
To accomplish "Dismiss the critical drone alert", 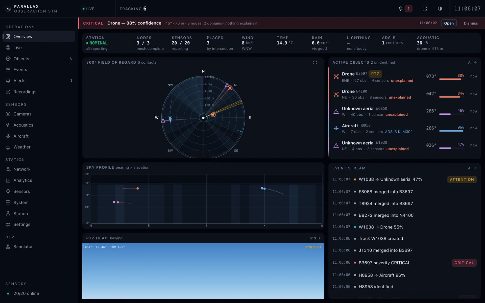I will coord(471,23).
